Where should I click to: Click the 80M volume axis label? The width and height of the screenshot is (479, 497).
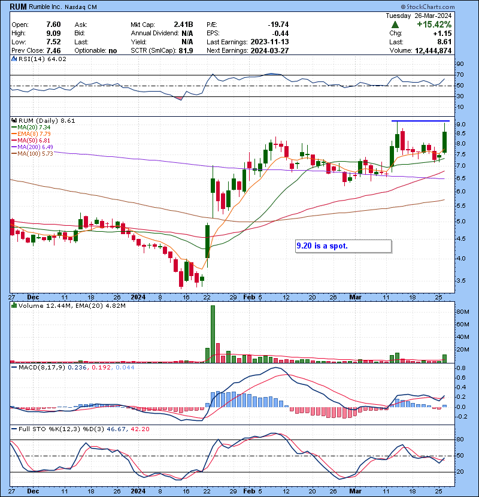click(x=462, y=311)
